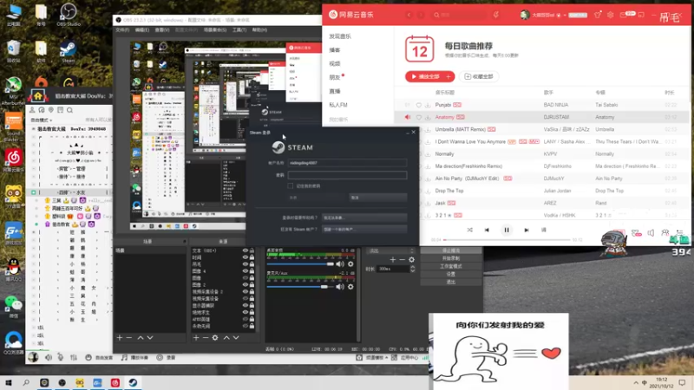This screenshot has height=390, width=694.
Task: Click Steam cancel button in login
Action: [x=378, y=198]
